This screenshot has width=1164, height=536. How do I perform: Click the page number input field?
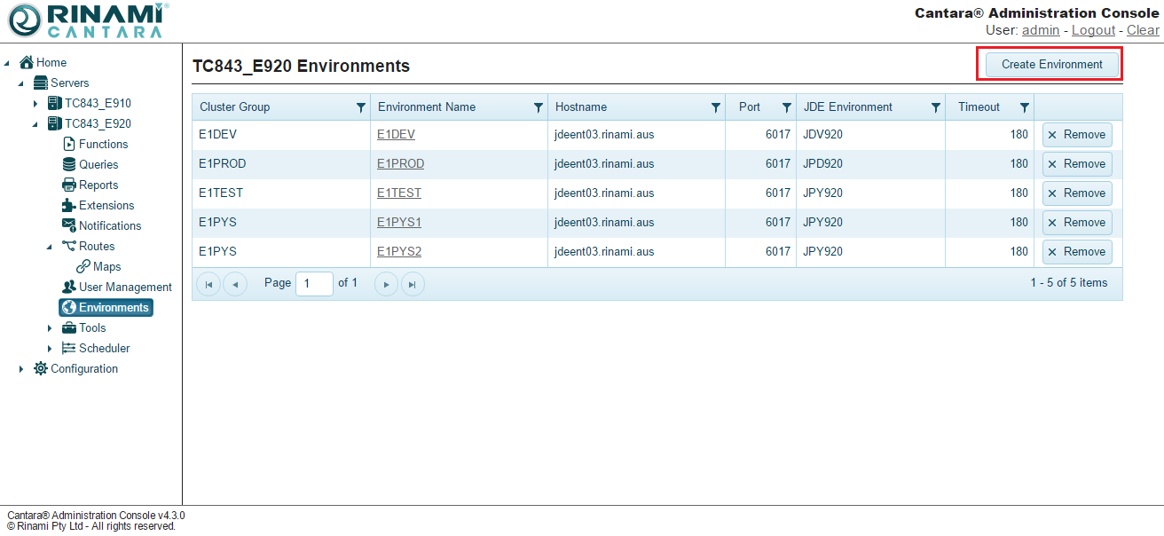coord(314,283)
